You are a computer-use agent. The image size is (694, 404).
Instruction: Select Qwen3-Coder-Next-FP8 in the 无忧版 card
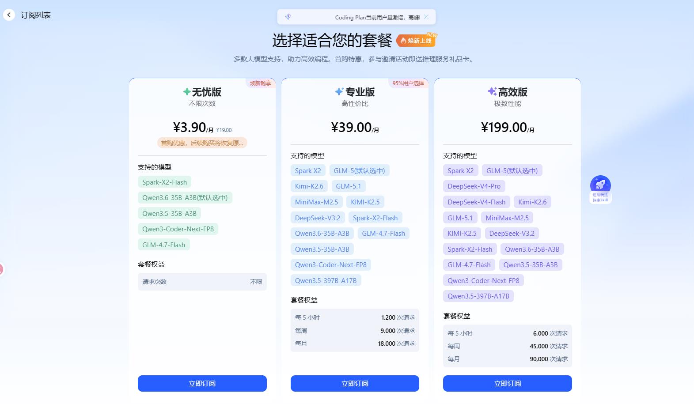(178, 229)
